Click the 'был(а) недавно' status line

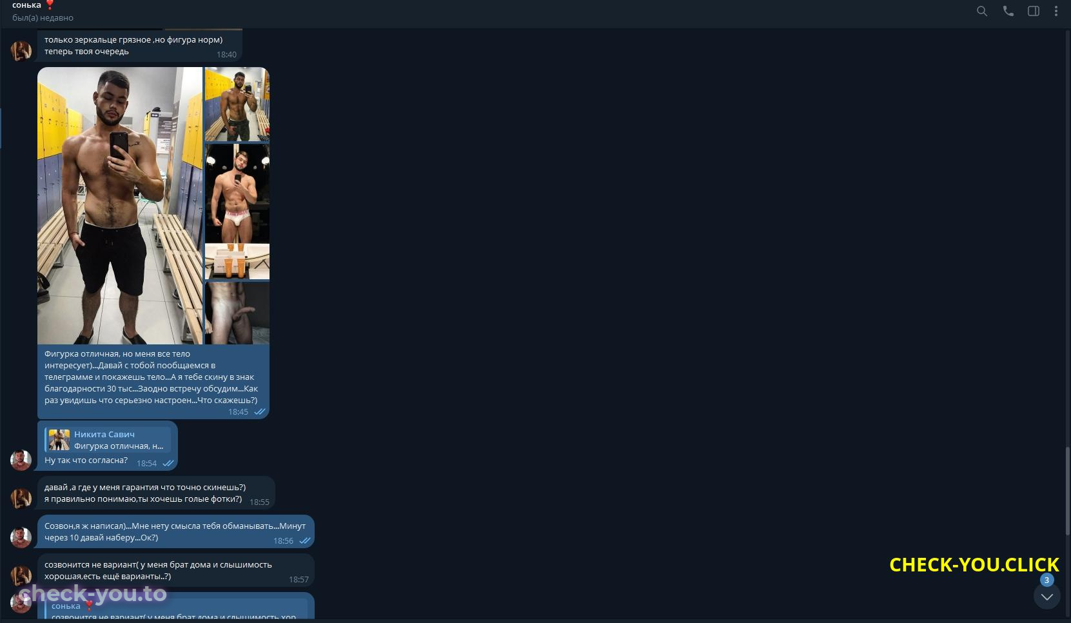43,18
